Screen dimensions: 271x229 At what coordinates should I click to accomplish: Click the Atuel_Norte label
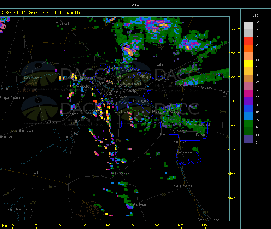click(x=143, y=101)
